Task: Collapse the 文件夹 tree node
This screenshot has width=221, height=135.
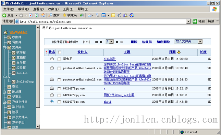Action: [x=4, y=48]
